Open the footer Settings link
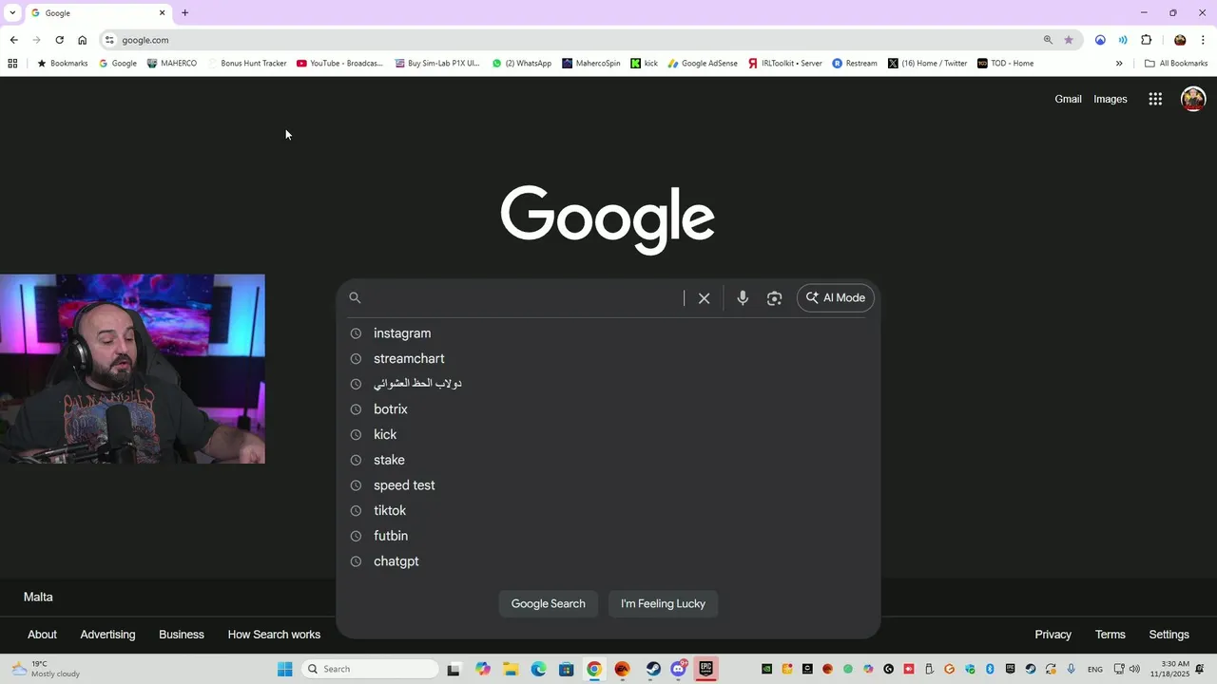The height and width of the screenshot is (684, 1217). click(1169, 635)
